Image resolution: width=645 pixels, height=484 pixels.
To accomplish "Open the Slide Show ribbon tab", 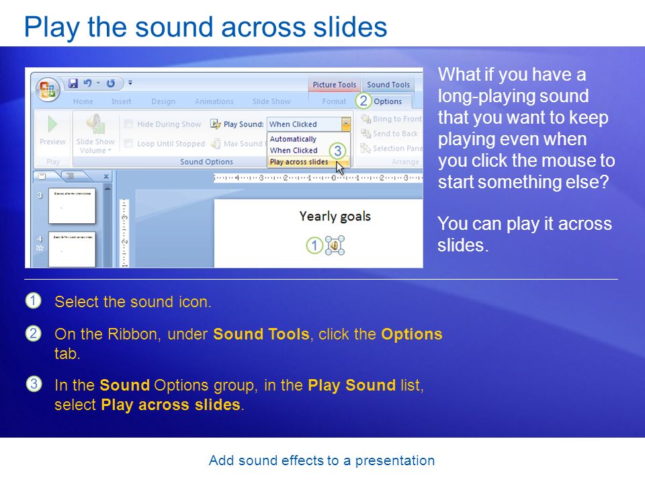I will [271, 102].
